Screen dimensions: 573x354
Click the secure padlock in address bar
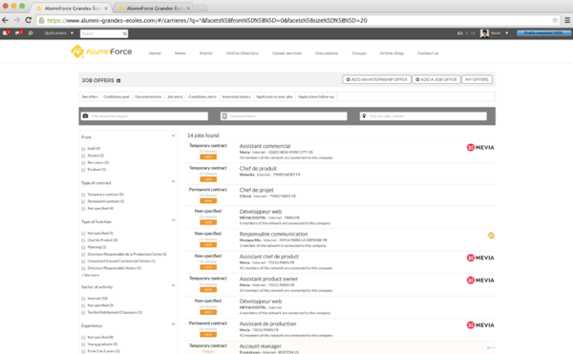tap(42, 20)
